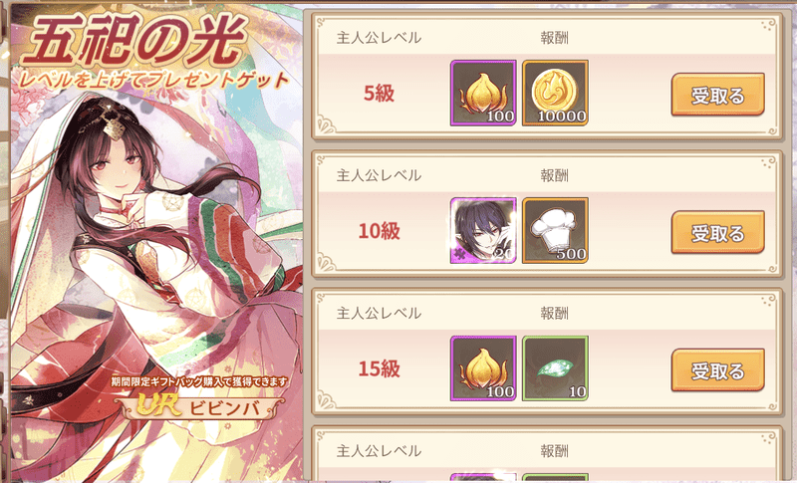Image resolution: width=797 pixels, height=483 pixels.
Task: Tap 受取る in the 15級 row
Action: tap(717, 370)
